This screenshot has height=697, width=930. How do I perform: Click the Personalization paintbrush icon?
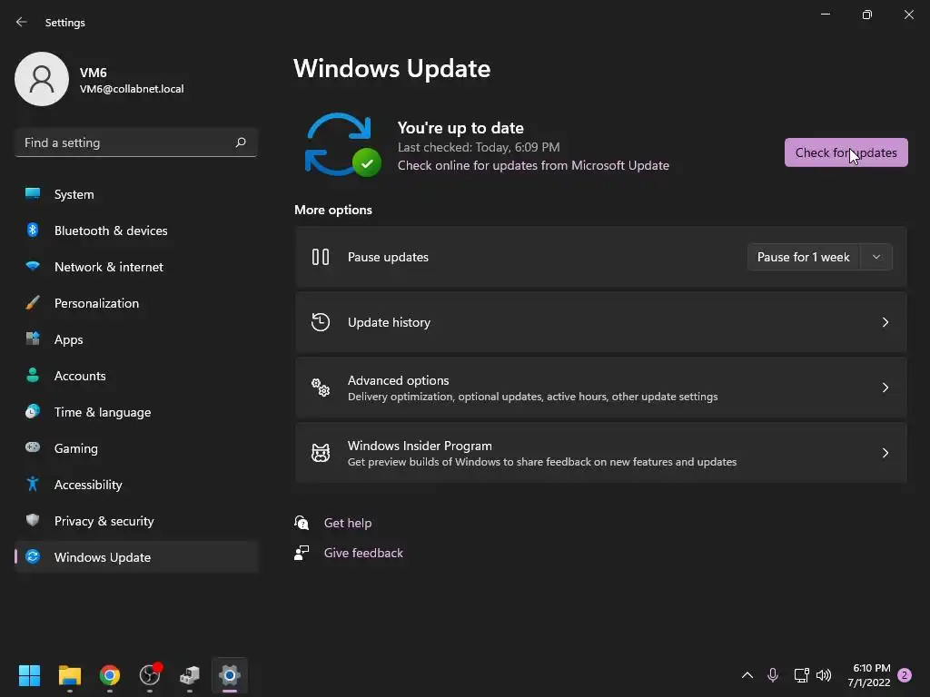click(33, 302)
